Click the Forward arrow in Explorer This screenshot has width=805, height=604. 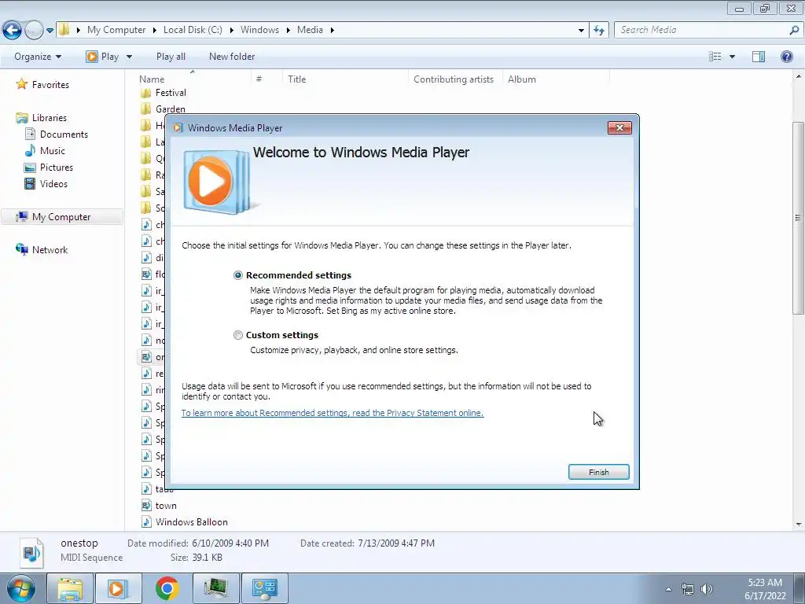pos(34,31)
